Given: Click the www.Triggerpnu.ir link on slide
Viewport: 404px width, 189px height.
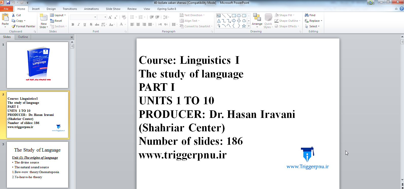Looking at the screenshot, I should [x=307, y=166].
